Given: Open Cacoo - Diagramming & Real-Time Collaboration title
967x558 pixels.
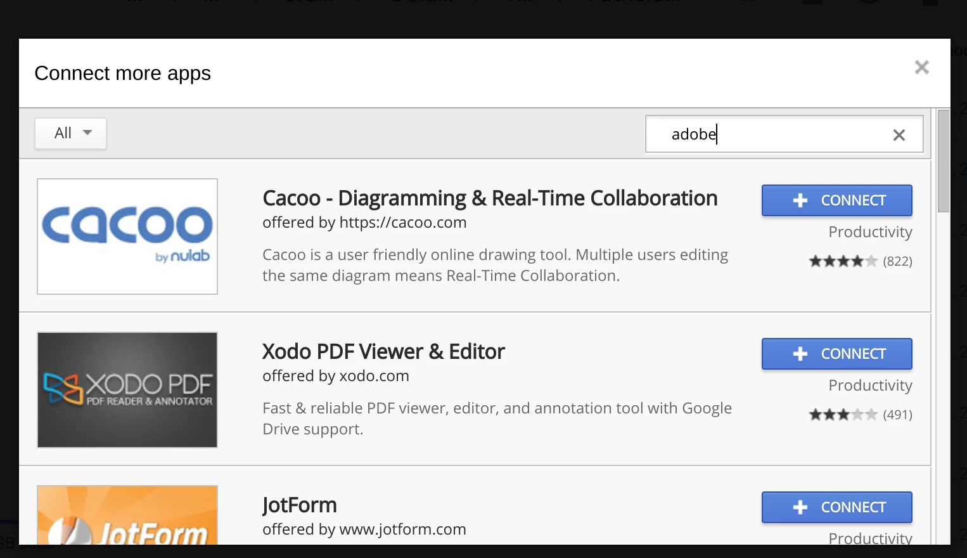Looking at the screenshot, I should tap(490, 198).
